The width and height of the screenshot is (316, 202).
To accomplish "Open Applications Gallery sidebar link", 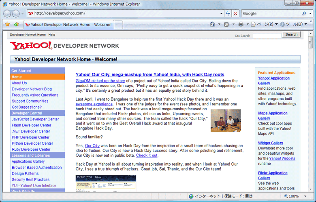I will pos(28,161).
